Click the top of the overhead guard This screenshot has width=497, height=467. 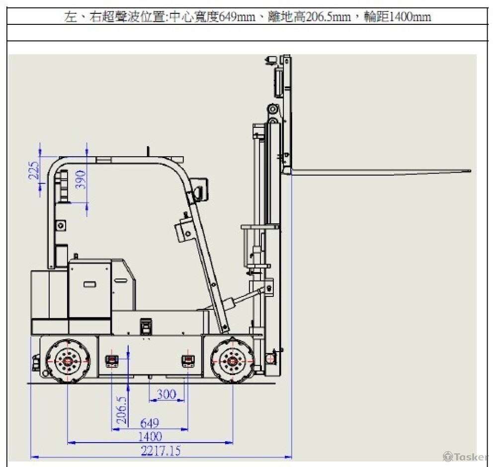coord(119,160)
